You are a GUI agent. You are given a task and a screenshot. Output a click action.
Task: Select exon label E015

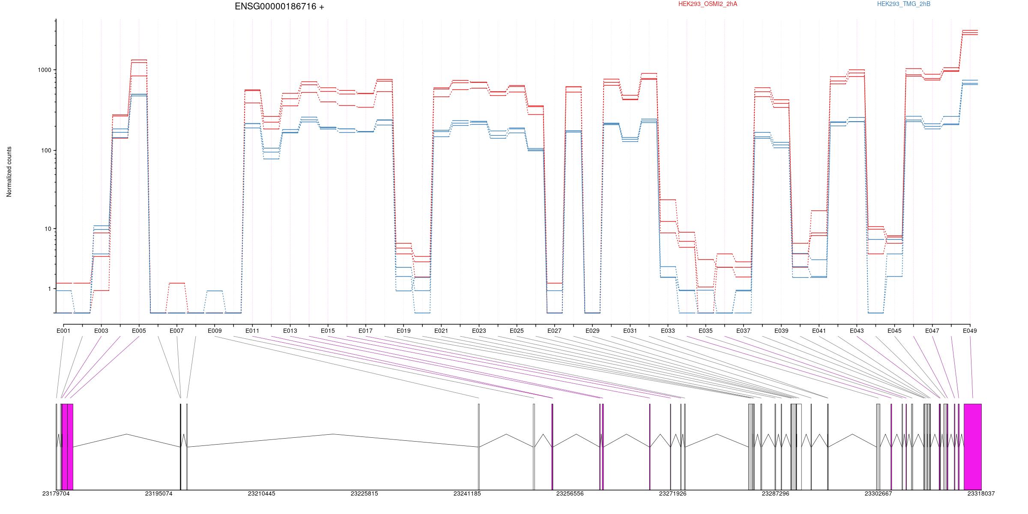click(328, 331)
